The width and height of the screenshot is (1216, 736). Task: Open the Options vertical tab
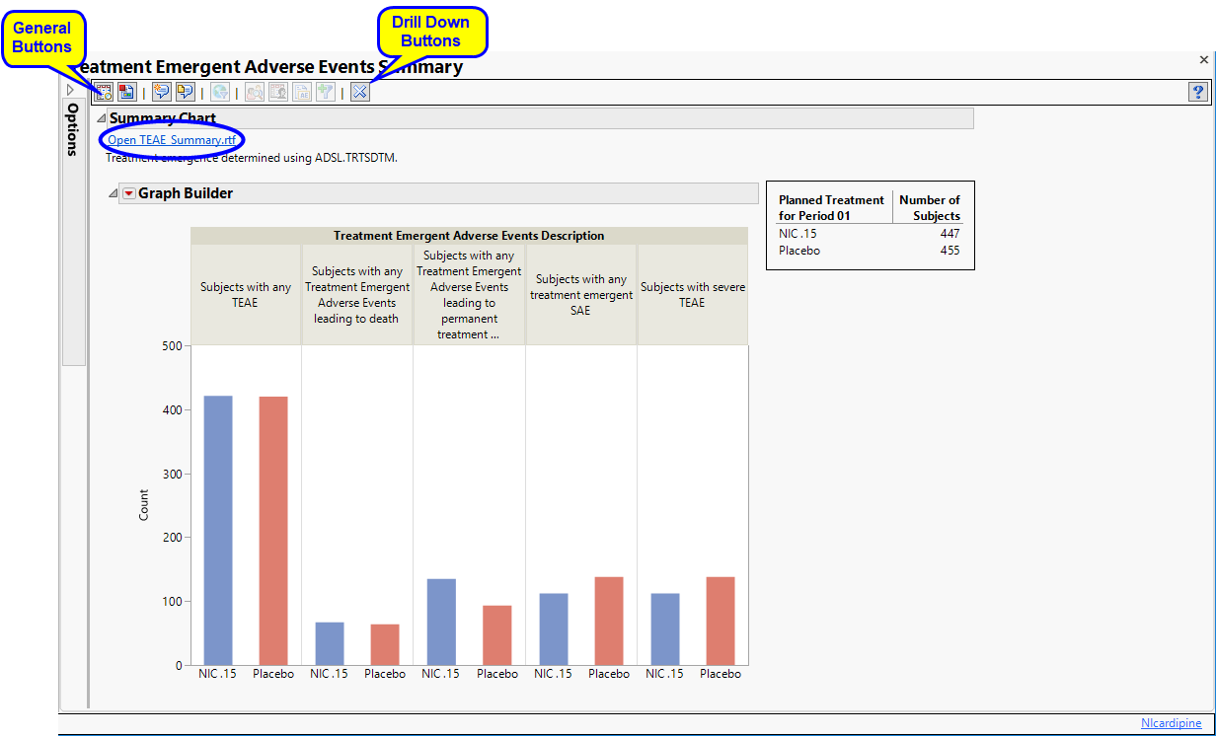pyautogui.click(x=73, y=130)
